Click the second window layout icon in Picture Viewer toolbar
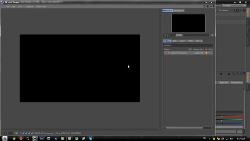Image resolution: width=250 pixels, height=141 pixels. [208, 6]
